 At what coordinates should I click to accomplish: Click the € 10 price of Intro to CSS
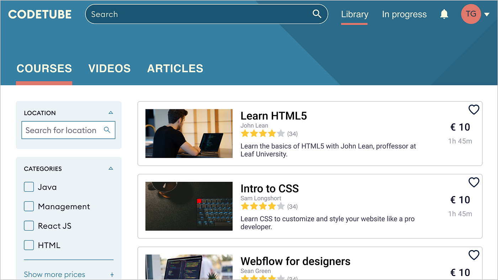[460, 200]
